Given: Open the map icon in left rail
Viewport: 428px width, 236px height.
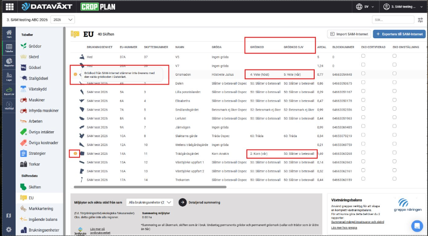Looking at the screenshot, I should [9, 215].
